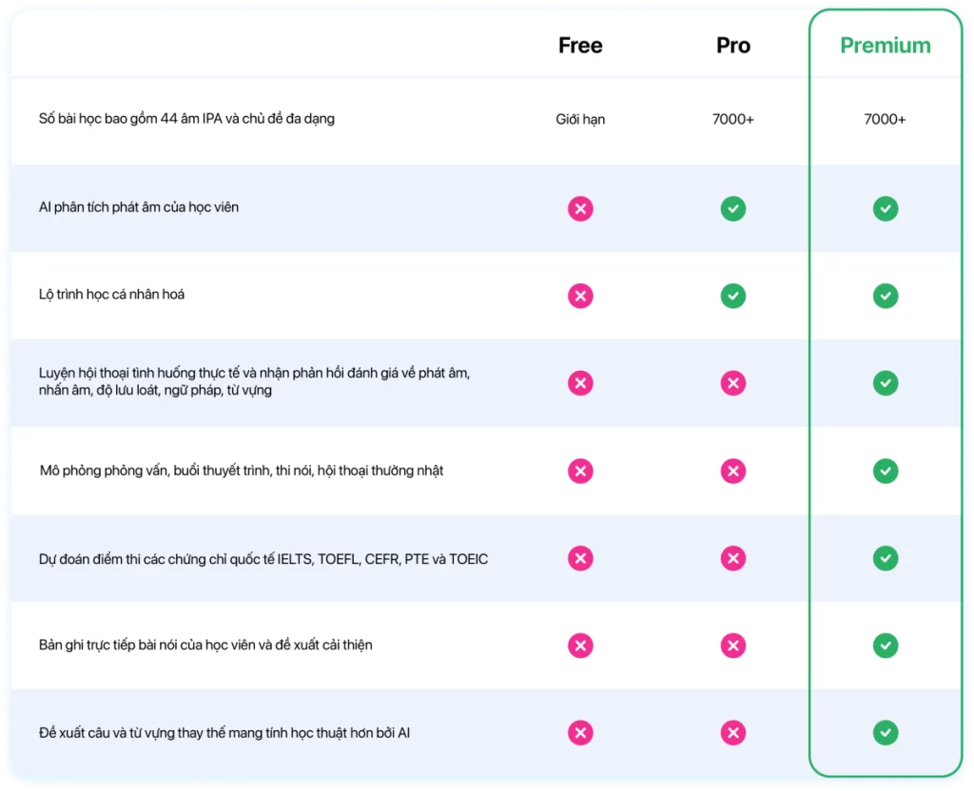Select the Pro plan column header

tap(732, 46)
